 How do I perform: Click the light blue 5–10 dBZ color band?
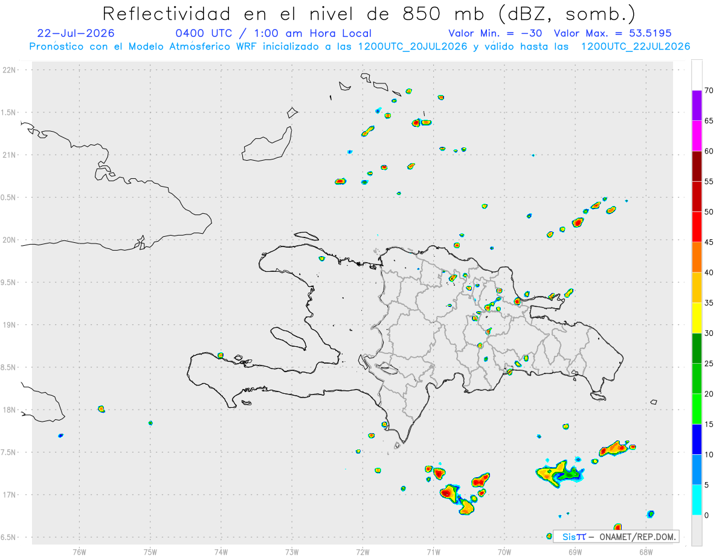coord(697,470)
